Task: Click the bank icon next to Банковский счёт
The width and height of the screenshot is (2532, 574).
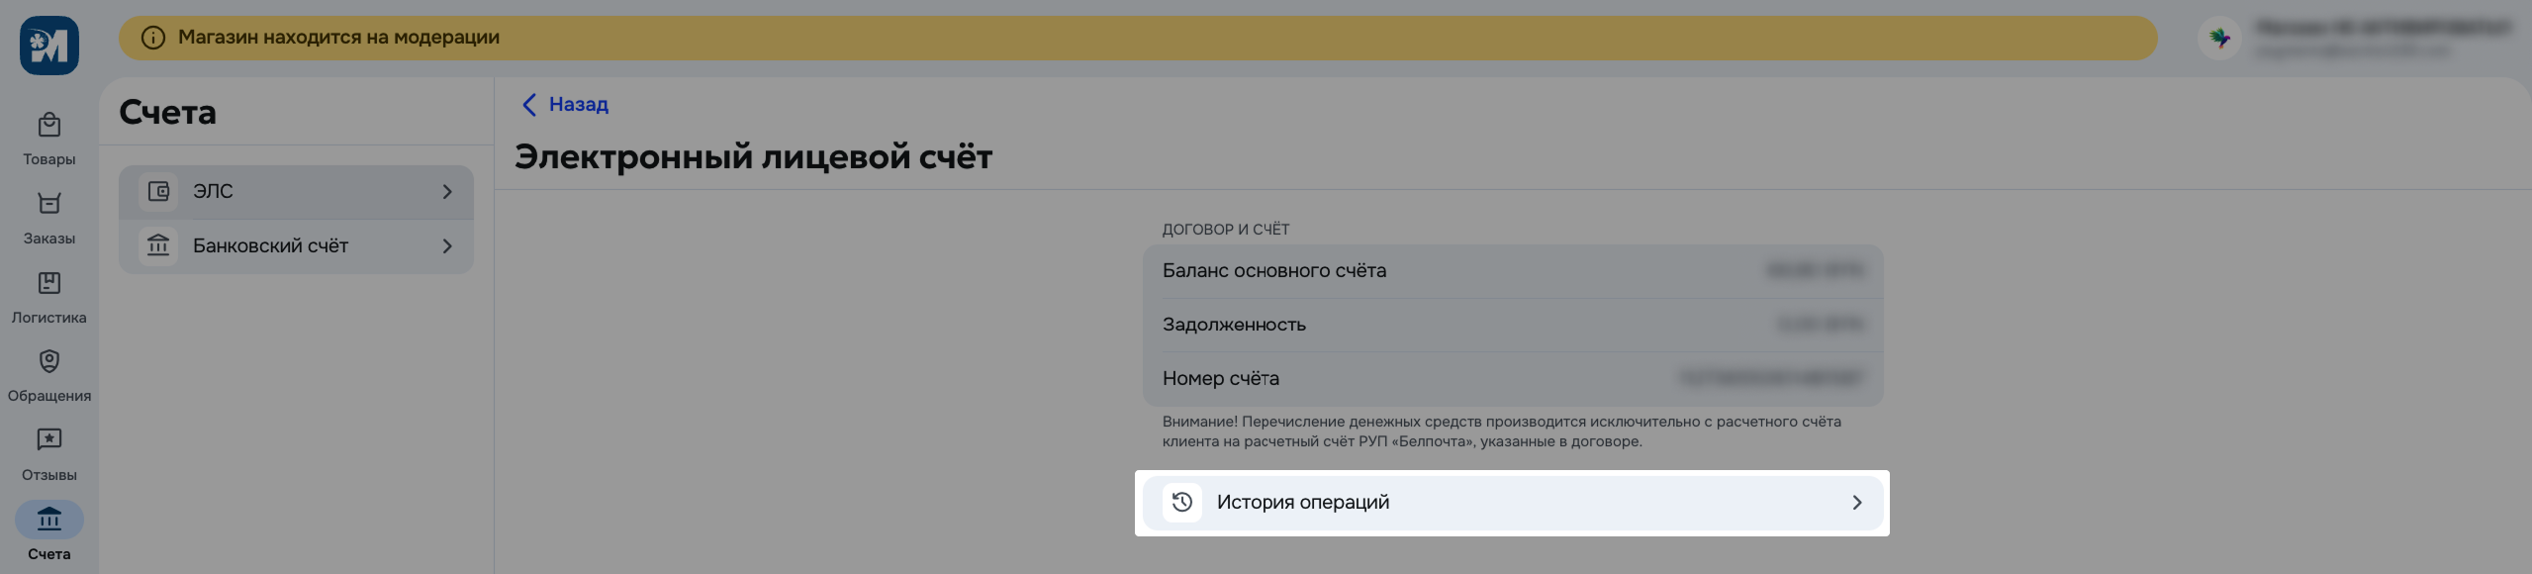Action: 158,246
